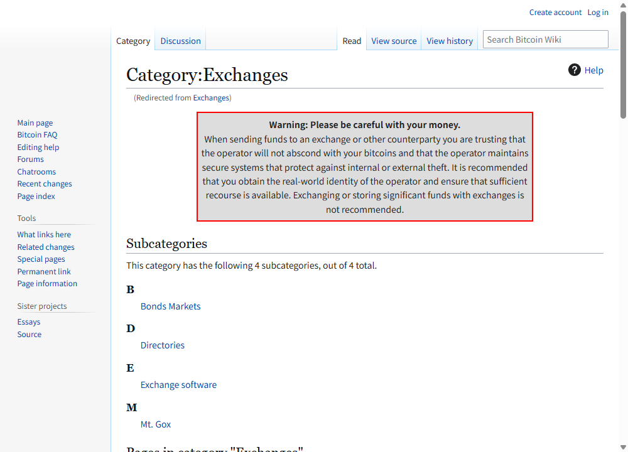Select the Read tab
Screen dimensions: 628x452
[352, 41]
